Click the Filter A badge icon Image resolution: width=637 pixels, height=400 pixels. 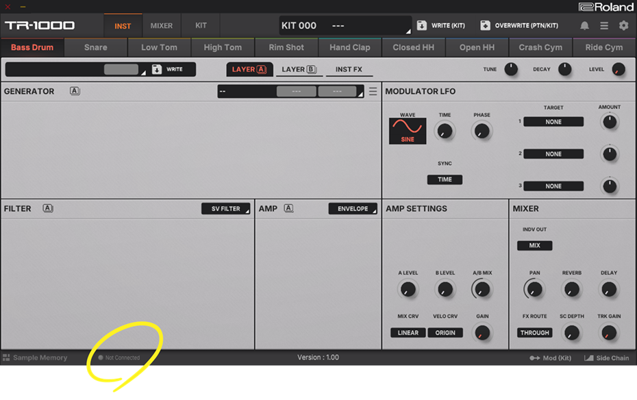click(48, 208)
